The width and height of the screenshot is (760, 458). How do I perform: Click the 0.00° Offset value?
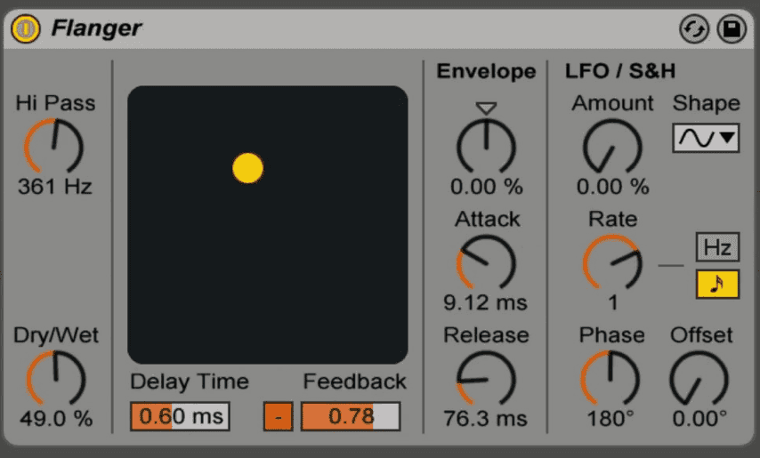point(699,419)
